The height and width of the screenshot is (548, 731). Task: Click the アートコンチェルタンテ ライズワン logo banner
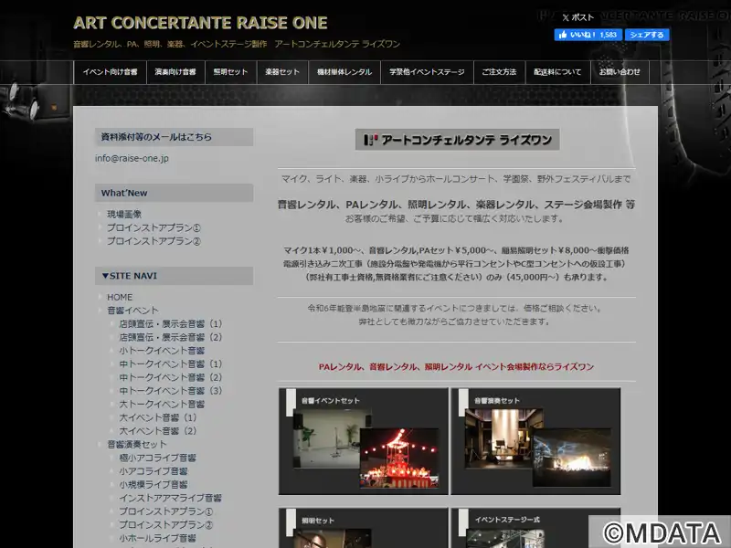[458, 140]
